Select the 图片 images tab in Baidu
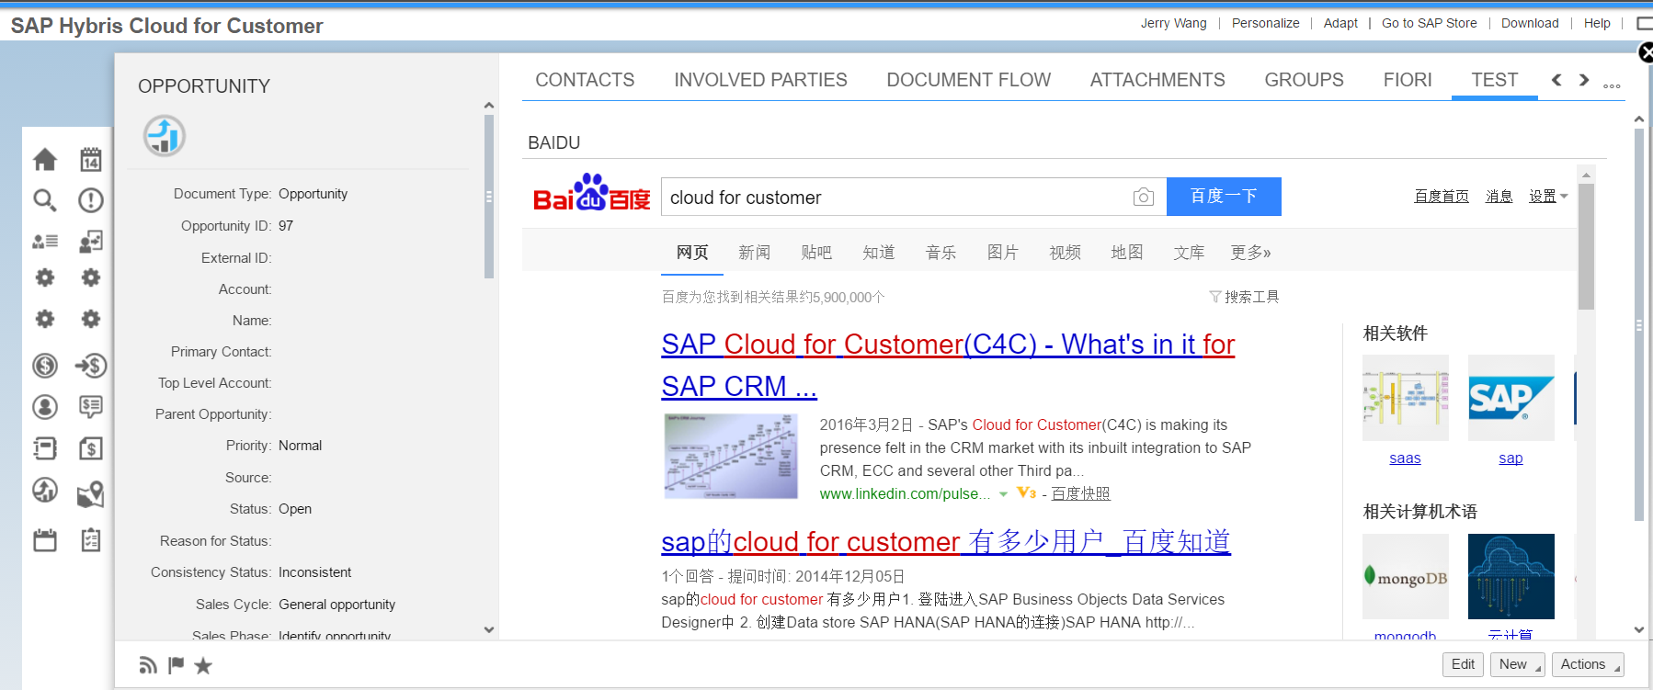 (x=1002, y=252)
